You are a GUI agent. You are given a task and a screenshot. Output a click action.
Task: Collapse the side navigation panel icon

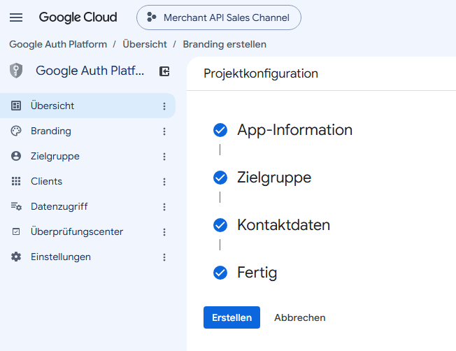[164, 71]
